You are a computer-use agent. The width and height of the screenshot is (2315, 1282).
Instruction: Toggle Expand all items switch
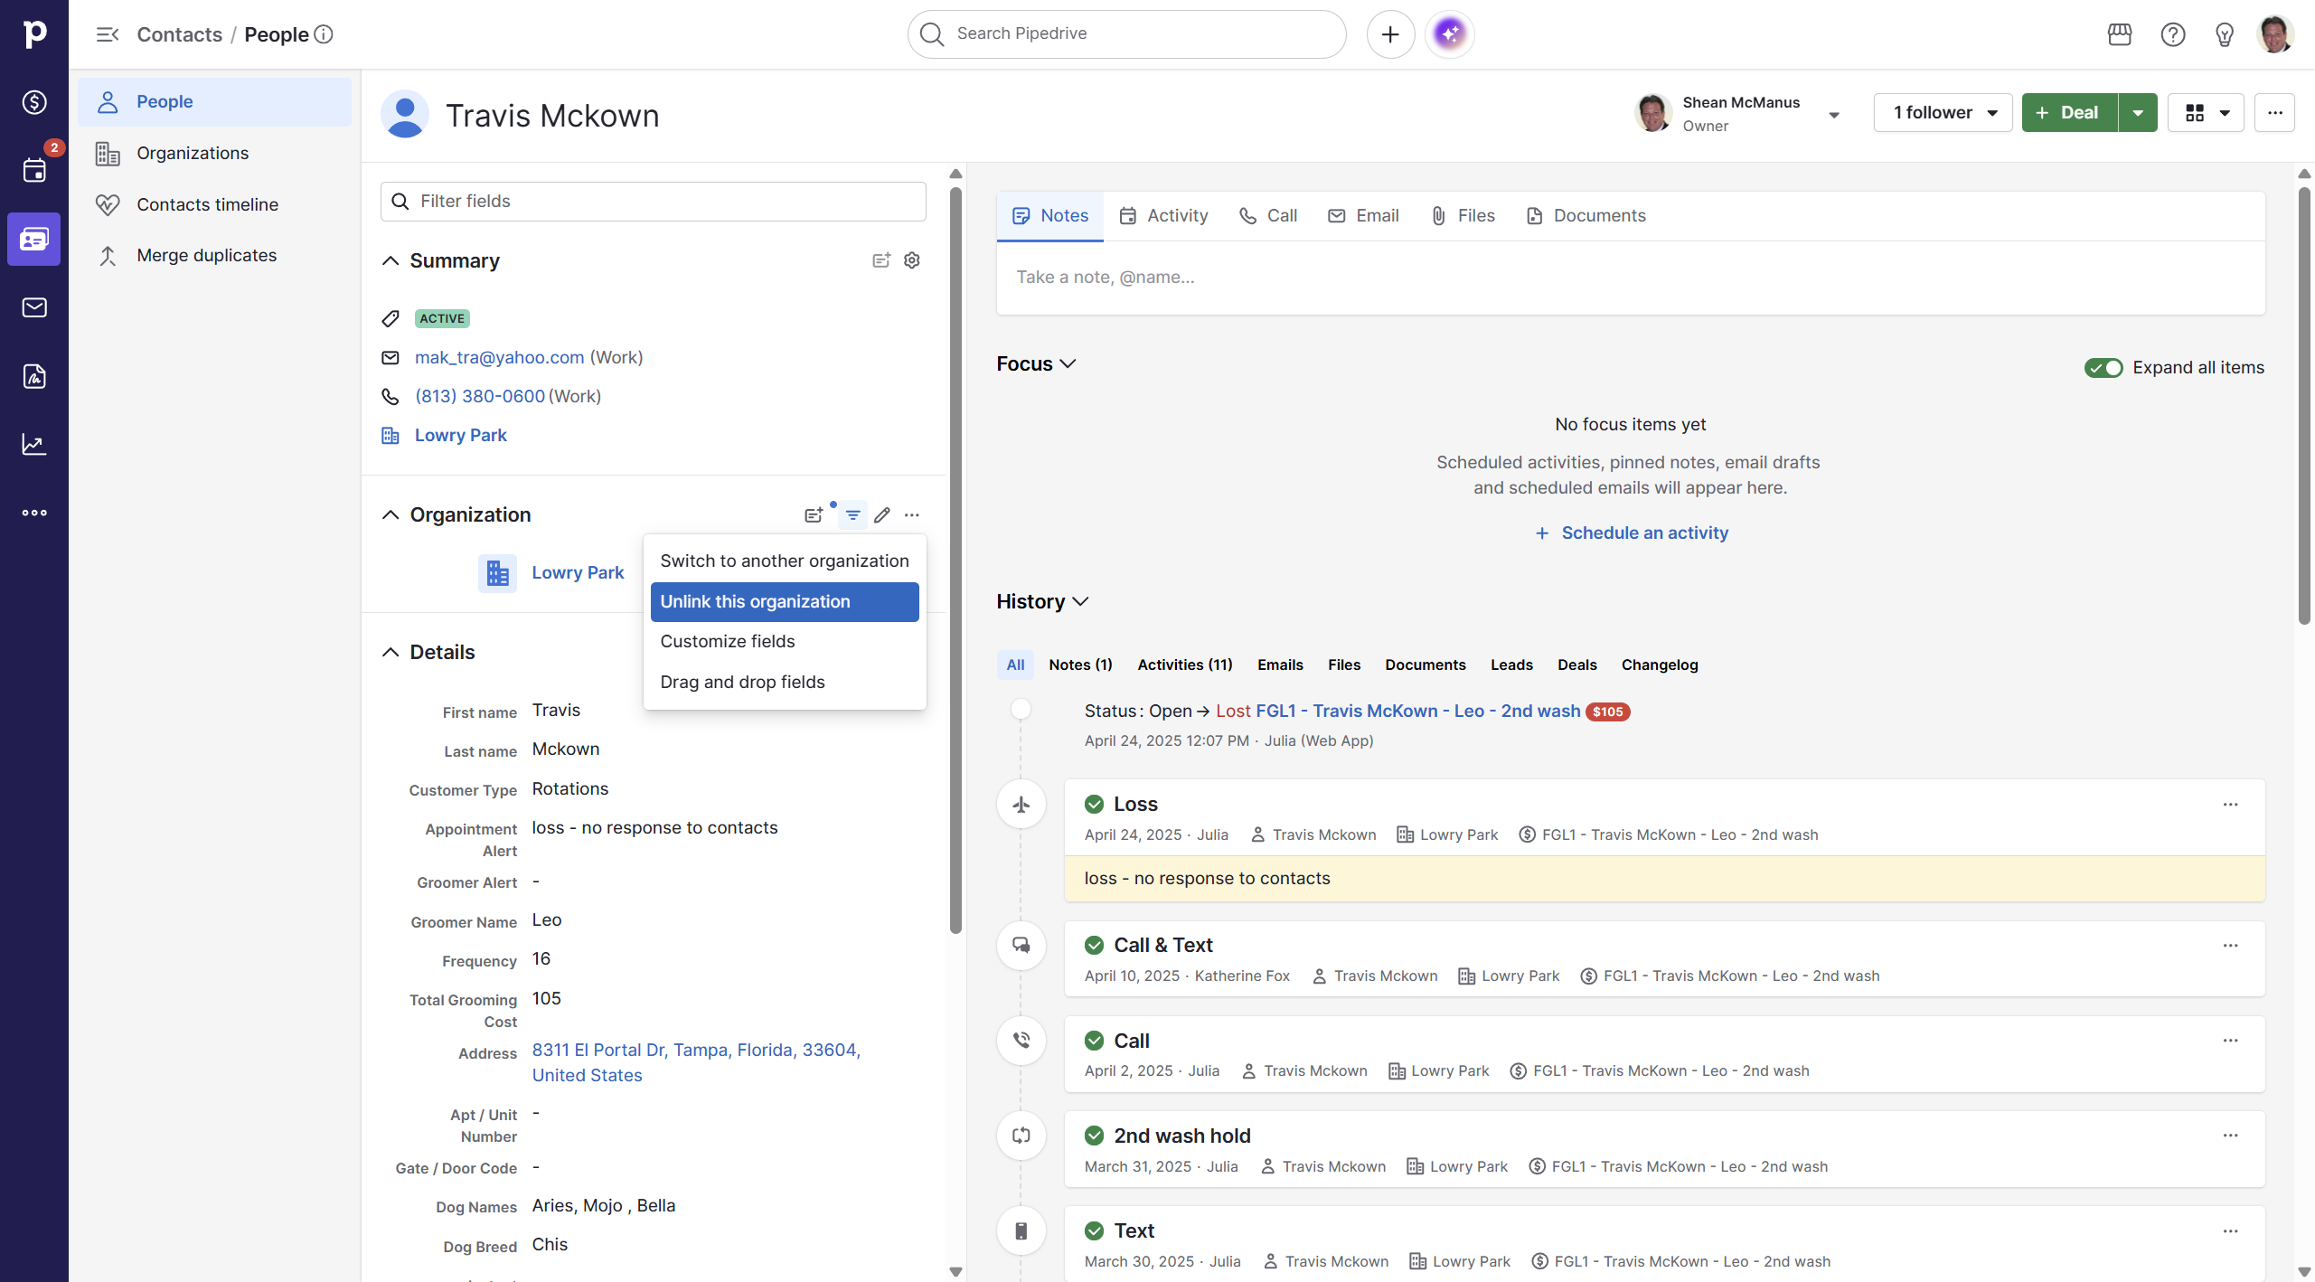2103,368
